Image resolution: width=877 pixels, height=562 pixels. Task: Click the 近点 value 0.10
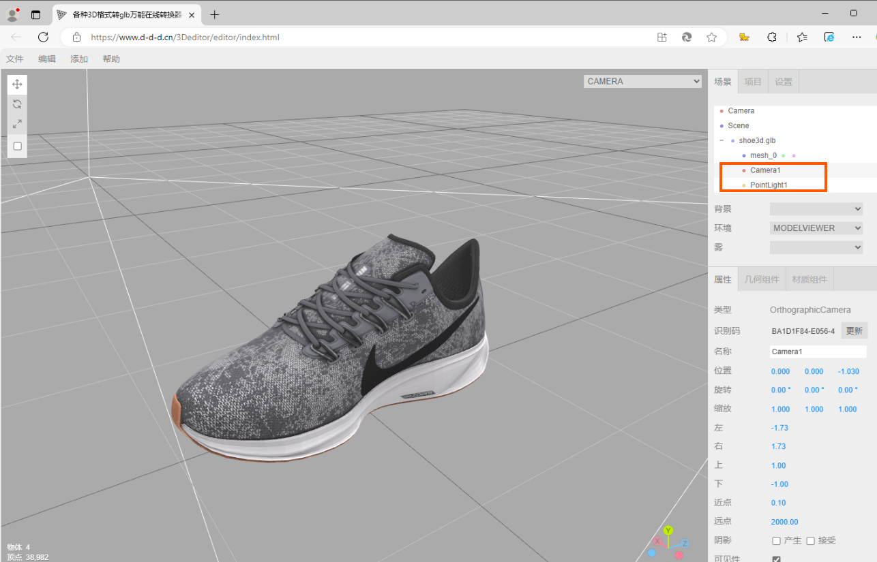[x=778, y=503]
